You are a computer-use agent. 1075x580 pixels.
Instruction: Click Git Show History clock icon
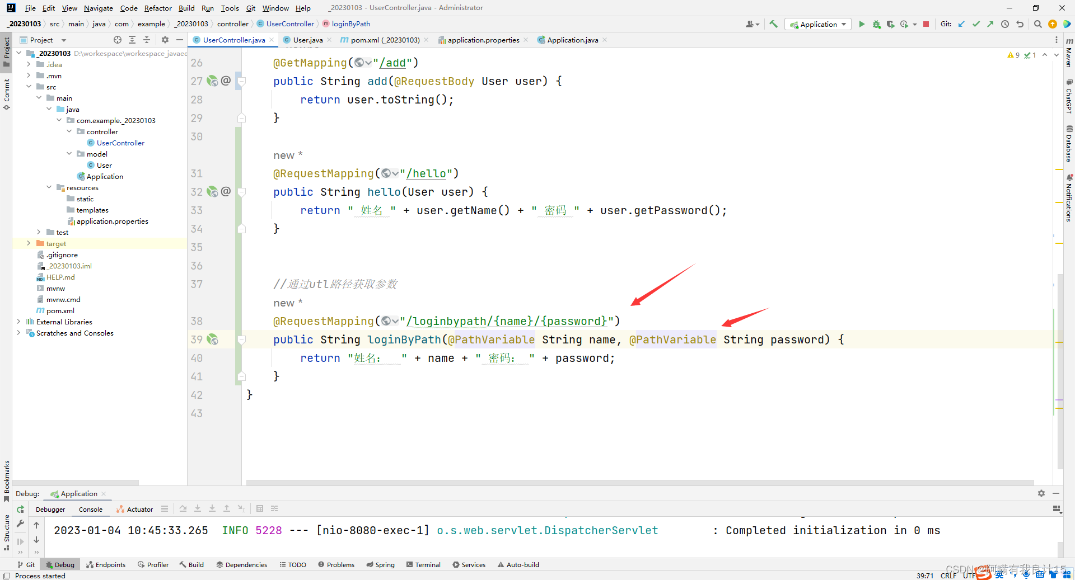pyautogui.click(x=1005, y=24)
